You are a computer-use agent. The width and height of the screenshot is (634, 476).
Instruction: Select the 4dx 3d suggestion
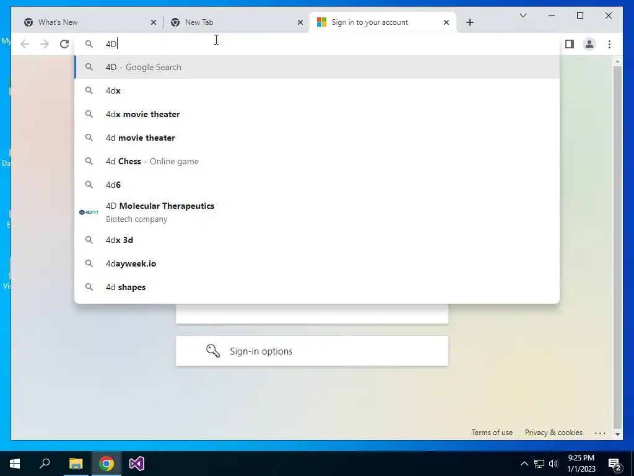[318, 240]
